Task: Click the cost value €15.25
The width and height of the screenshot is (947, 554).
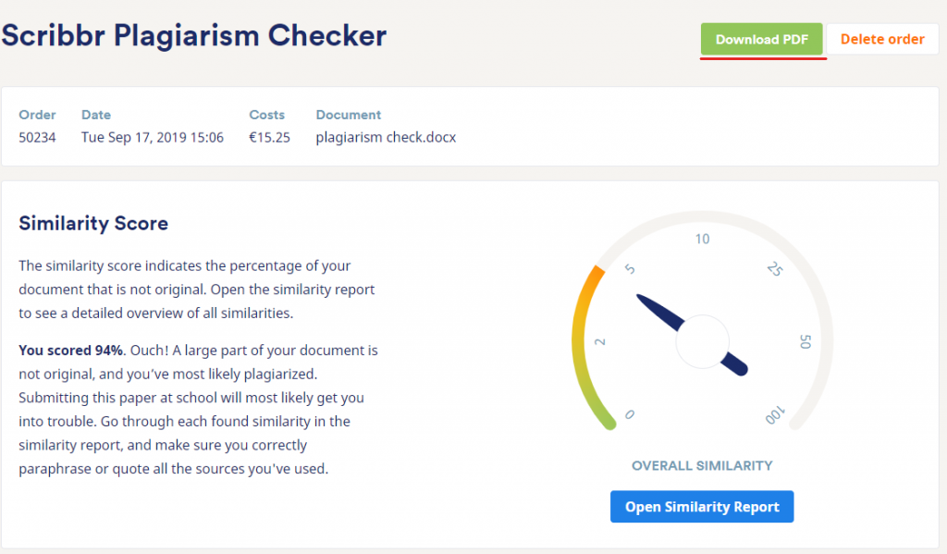Action: pyautogui.click(x=269, y=137)
